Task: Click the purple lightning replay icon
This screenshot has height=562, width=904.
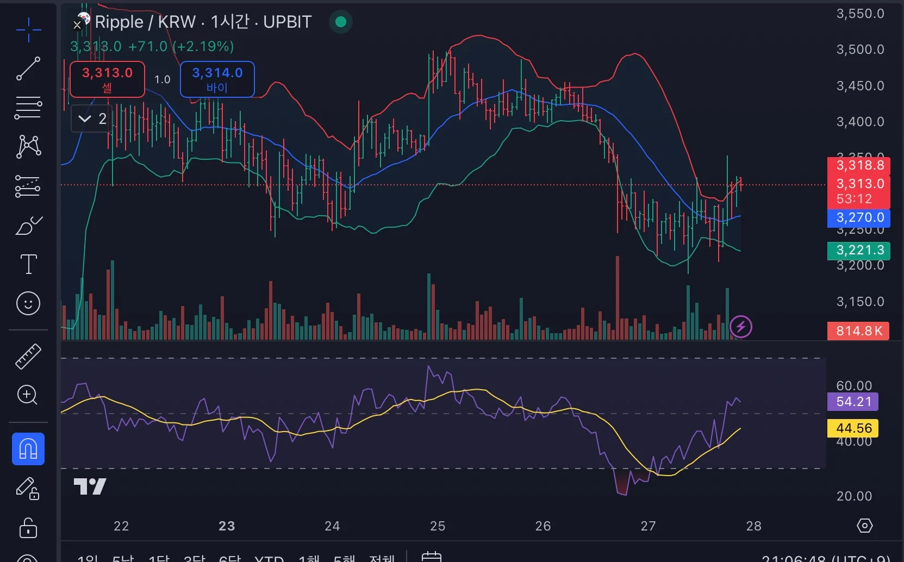Action: click(740, 327)
